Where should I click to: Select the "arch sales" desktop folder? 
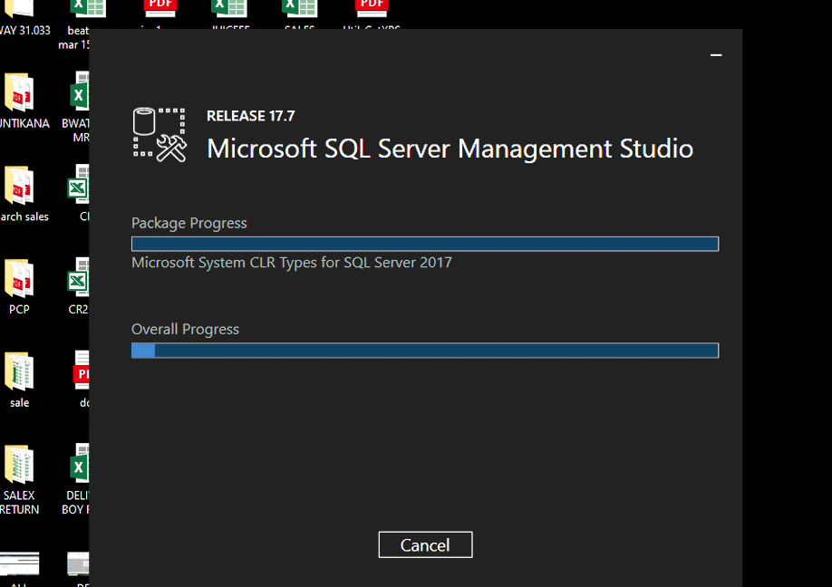(x=24, y=194)
